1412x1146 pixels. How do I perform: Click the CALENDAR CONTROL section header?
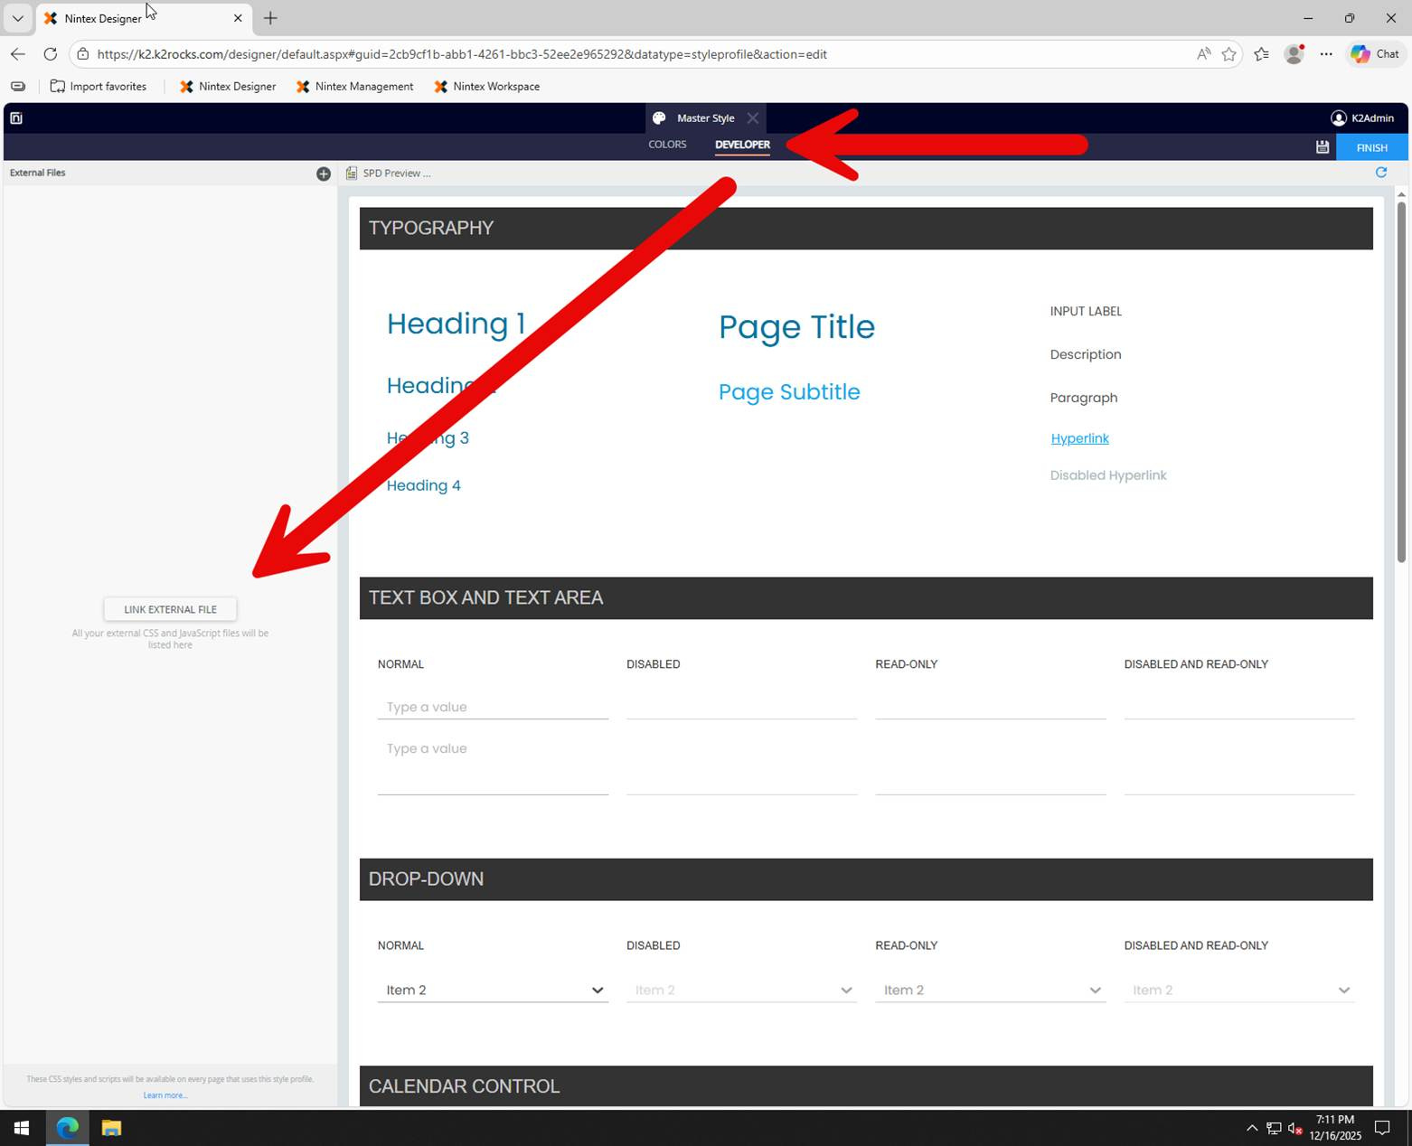pyautogui.click(x=866, y=1085)
